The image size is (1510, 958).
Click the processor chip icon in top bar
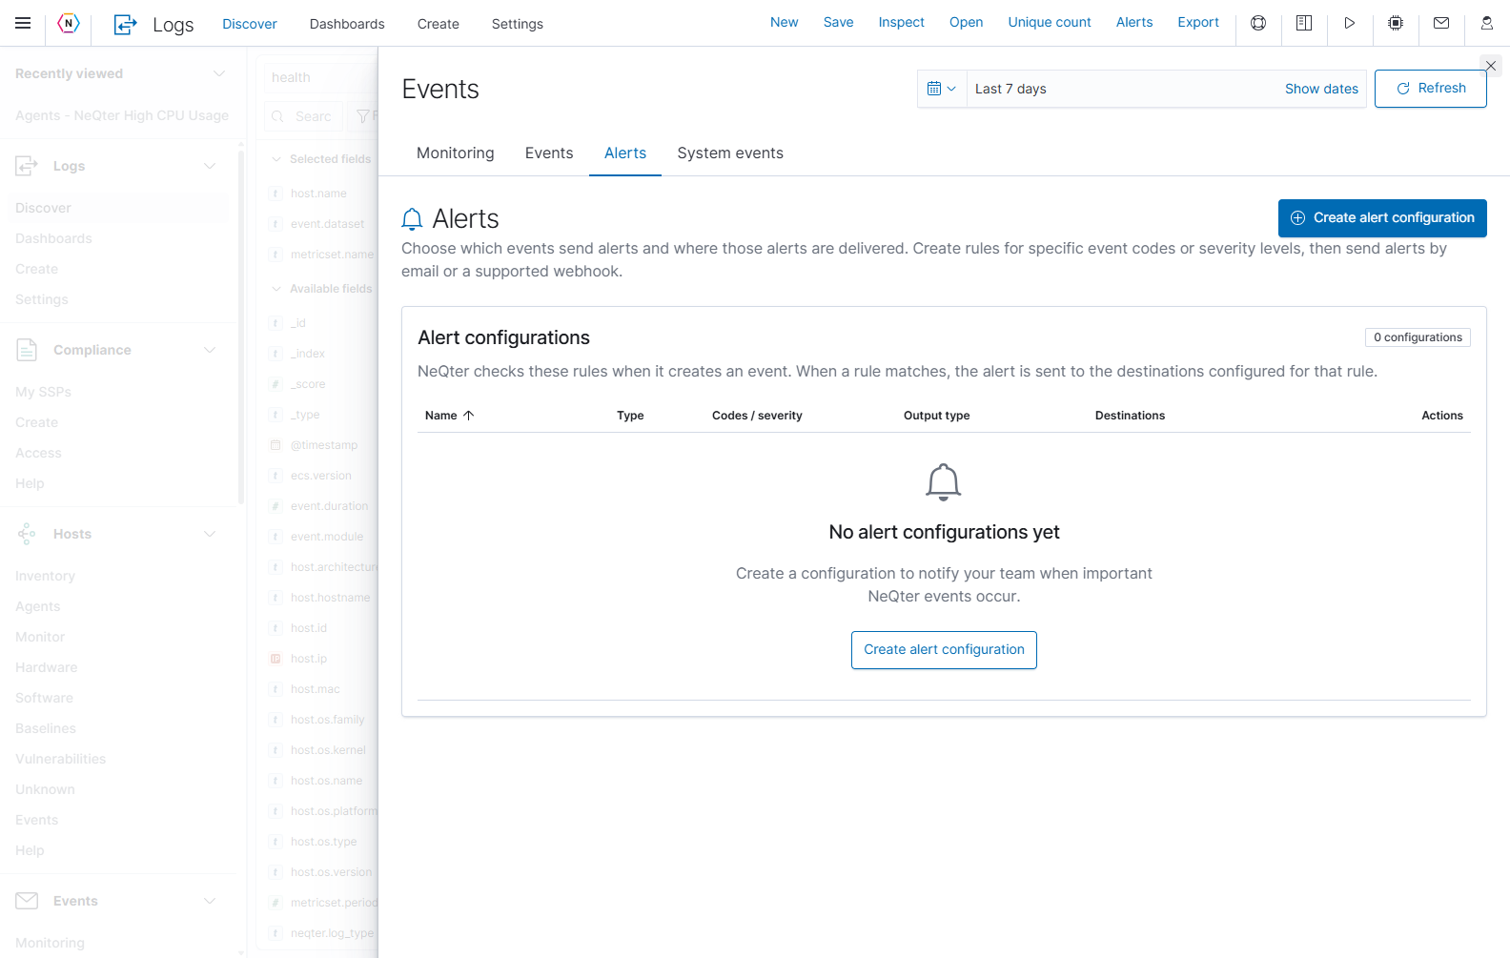click(x=1396, y=23)
